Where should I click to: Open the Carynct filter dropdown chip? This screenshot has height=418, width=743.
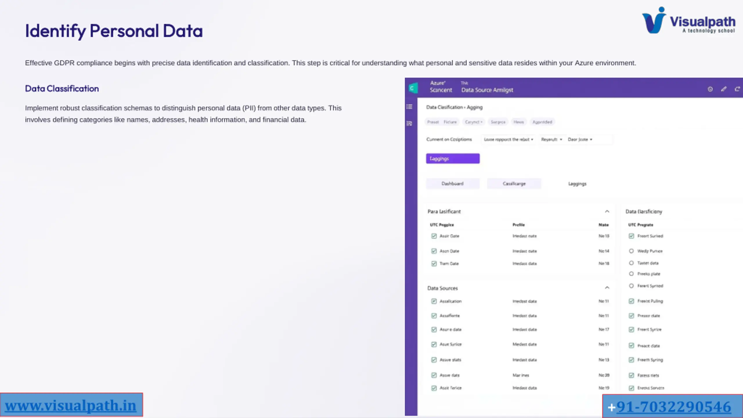(474, 122)
